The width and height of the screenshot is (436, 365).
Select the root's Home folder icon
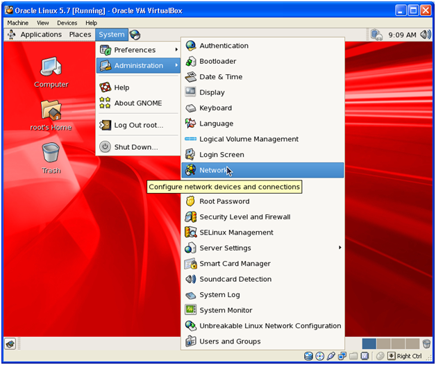[51, 115]
